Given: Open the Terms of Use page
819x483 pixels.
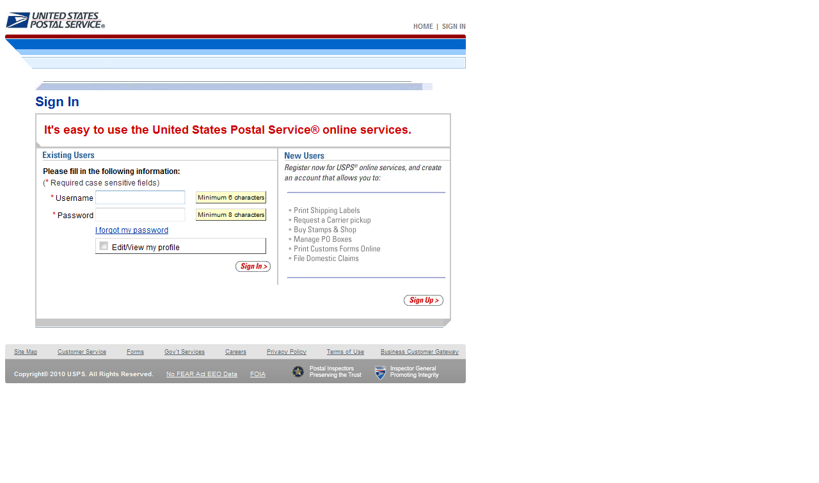Looking at the screenshot, I should tap(345, 351).
